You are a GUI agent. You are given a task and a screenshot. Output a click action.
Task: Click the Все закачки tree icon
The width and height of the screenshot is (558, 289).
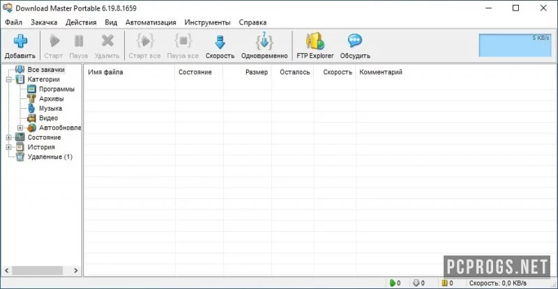[x=20, y=70]
